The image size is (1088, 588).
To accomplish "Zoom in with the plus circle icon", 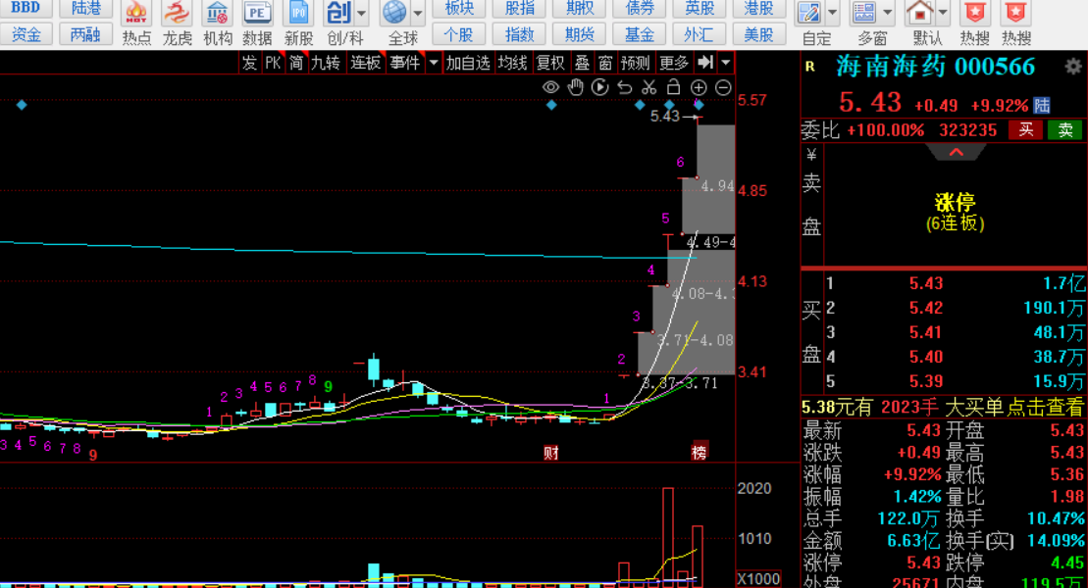I will tap(699, 87).
